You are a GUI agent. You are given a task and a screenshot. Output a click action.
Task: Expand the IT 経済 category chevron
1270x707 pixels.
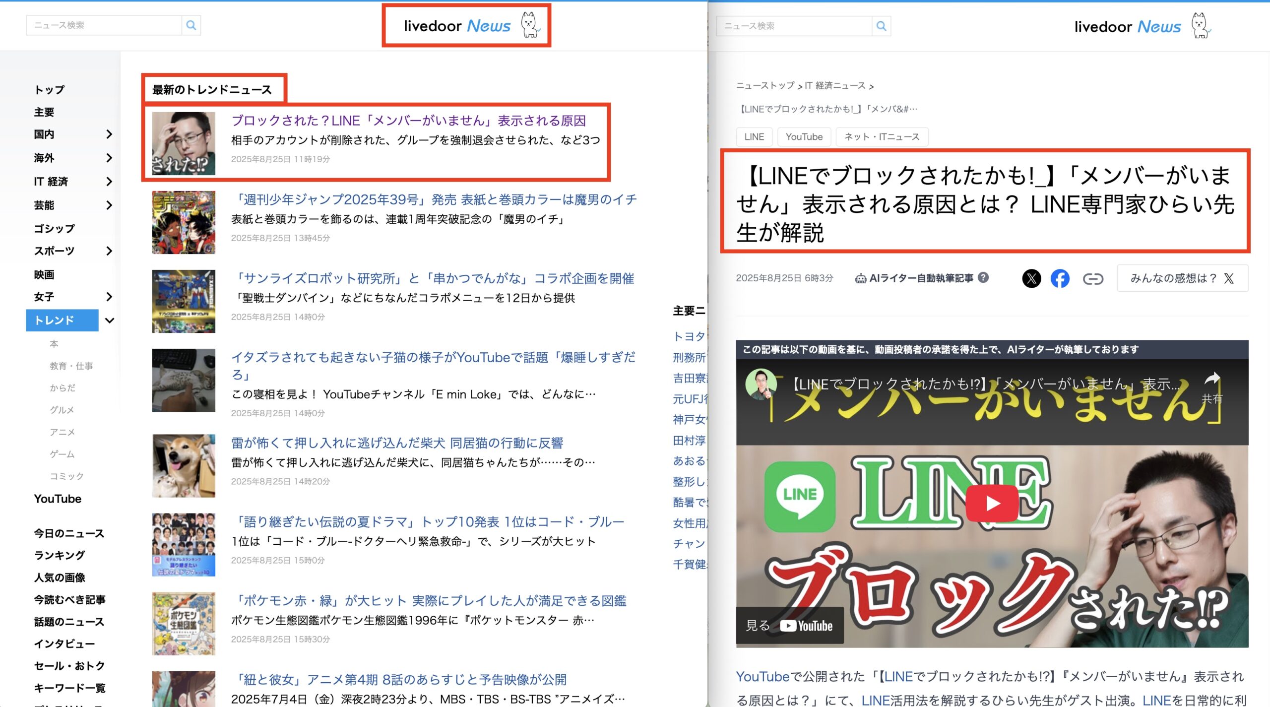click(x=109, y=182)
